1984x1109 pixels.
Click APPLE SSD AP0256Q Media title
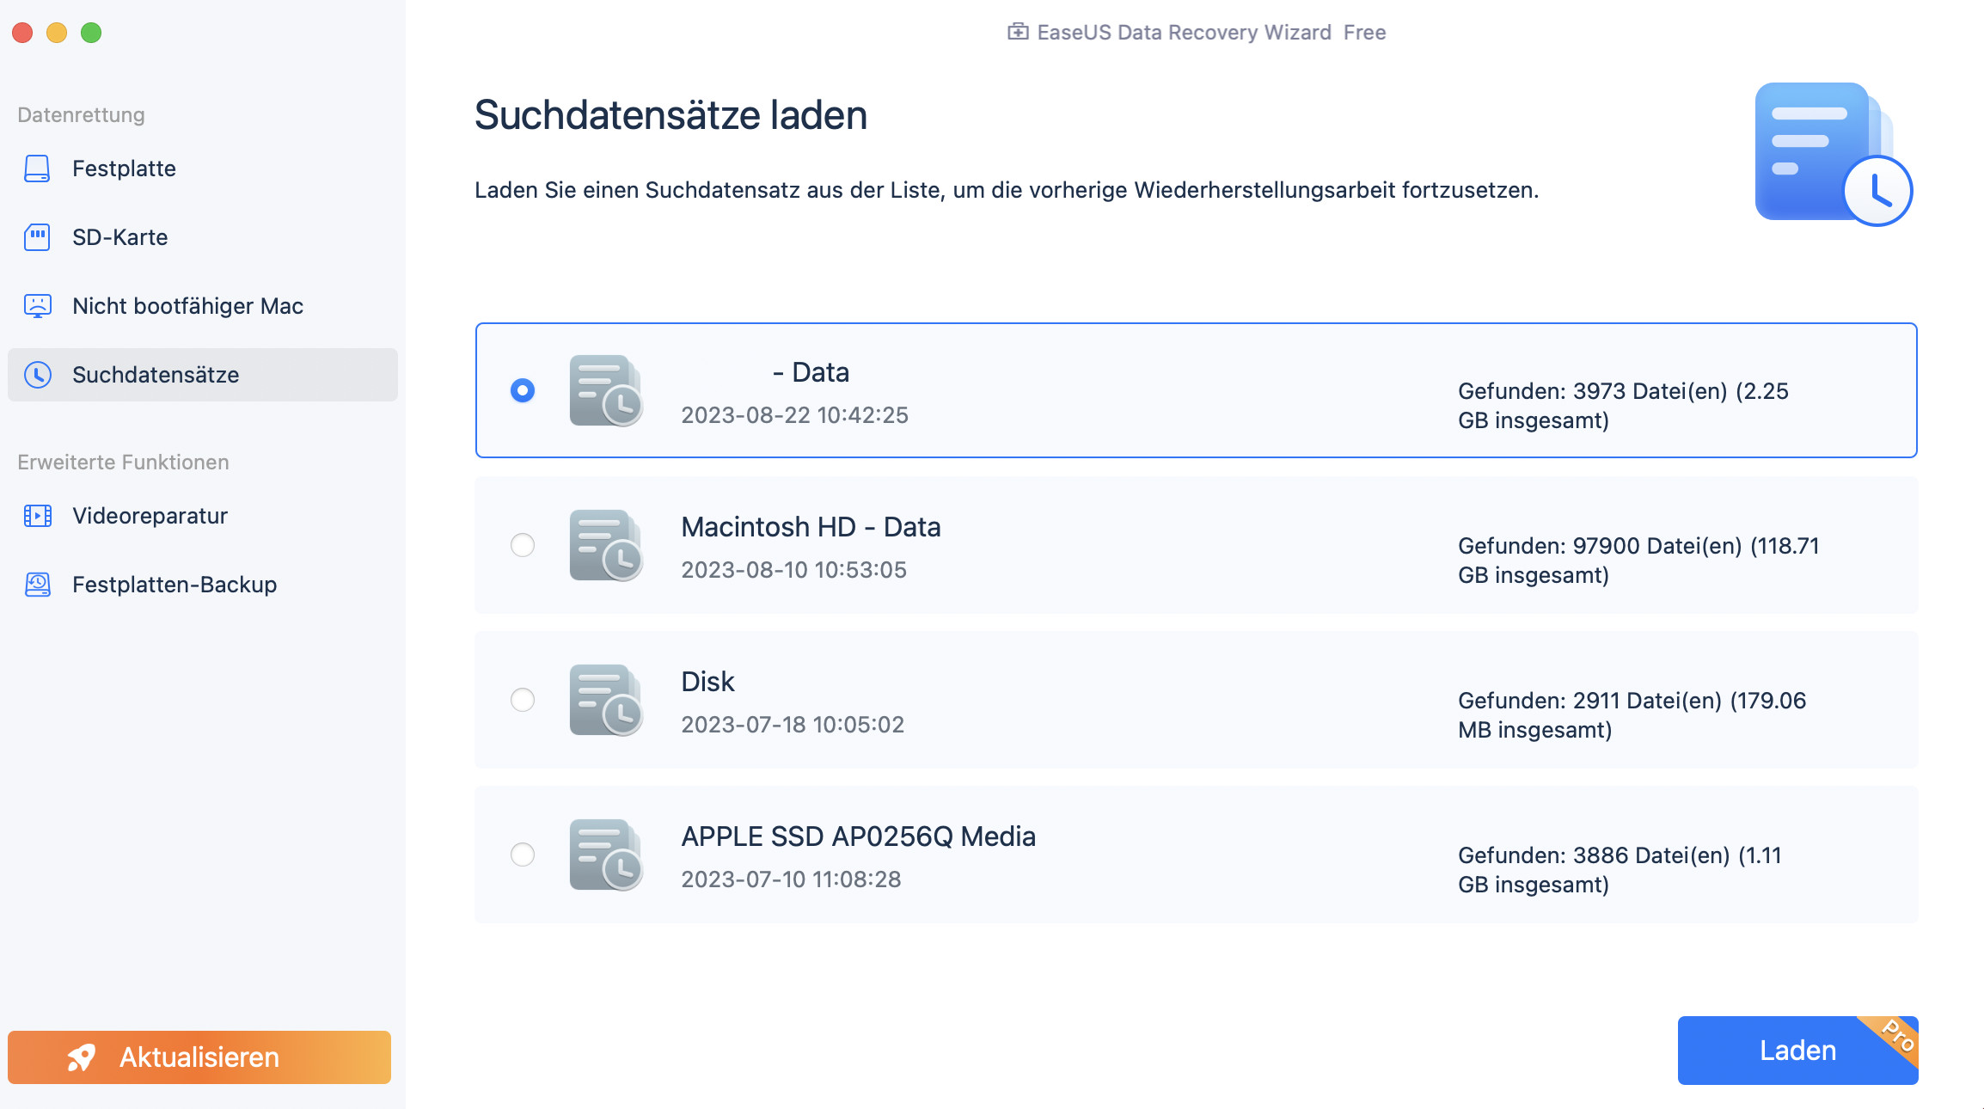tap(858, 836)
